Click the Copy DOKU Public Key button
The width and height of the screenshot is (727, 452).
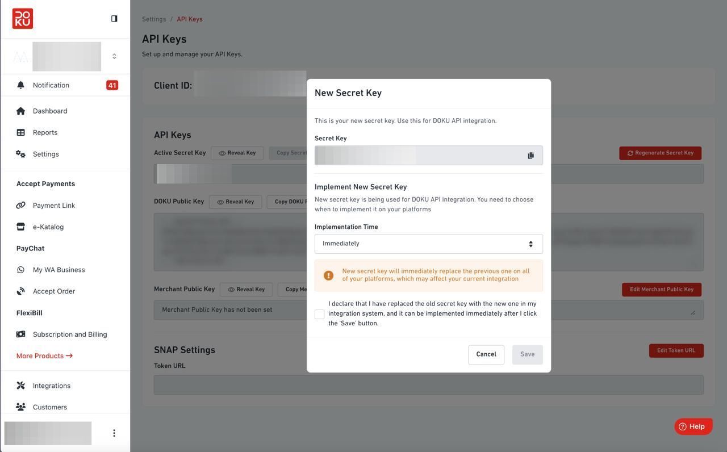coord(287,202)
